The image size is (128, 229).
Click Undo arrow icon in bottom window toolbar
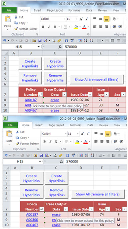(x=6, y=155)
